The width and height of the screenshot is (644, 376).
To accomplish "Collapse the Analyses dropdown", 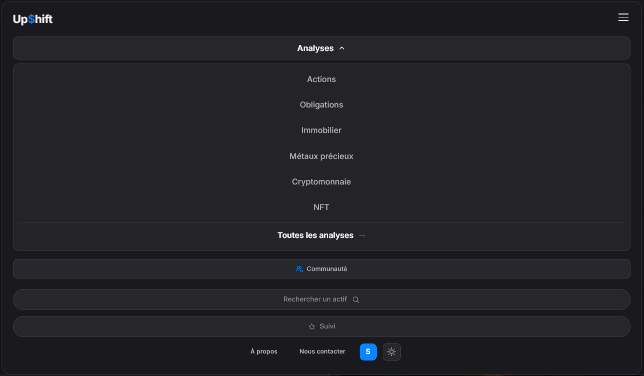I will [321, 48].
